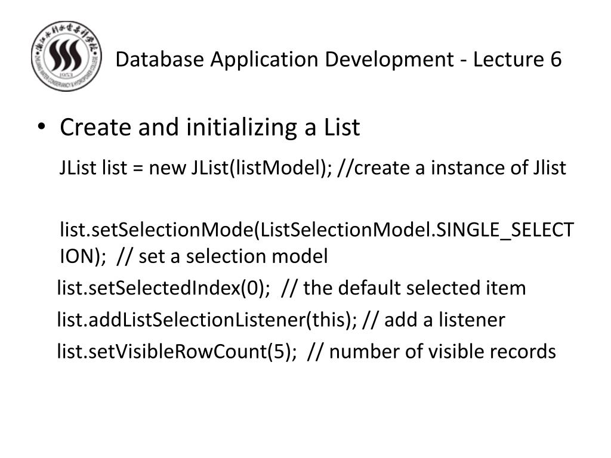Click the list.setSelectedIndex(0) statement
This screenshot has width=611, height=458.
click(x=163, y=288)
